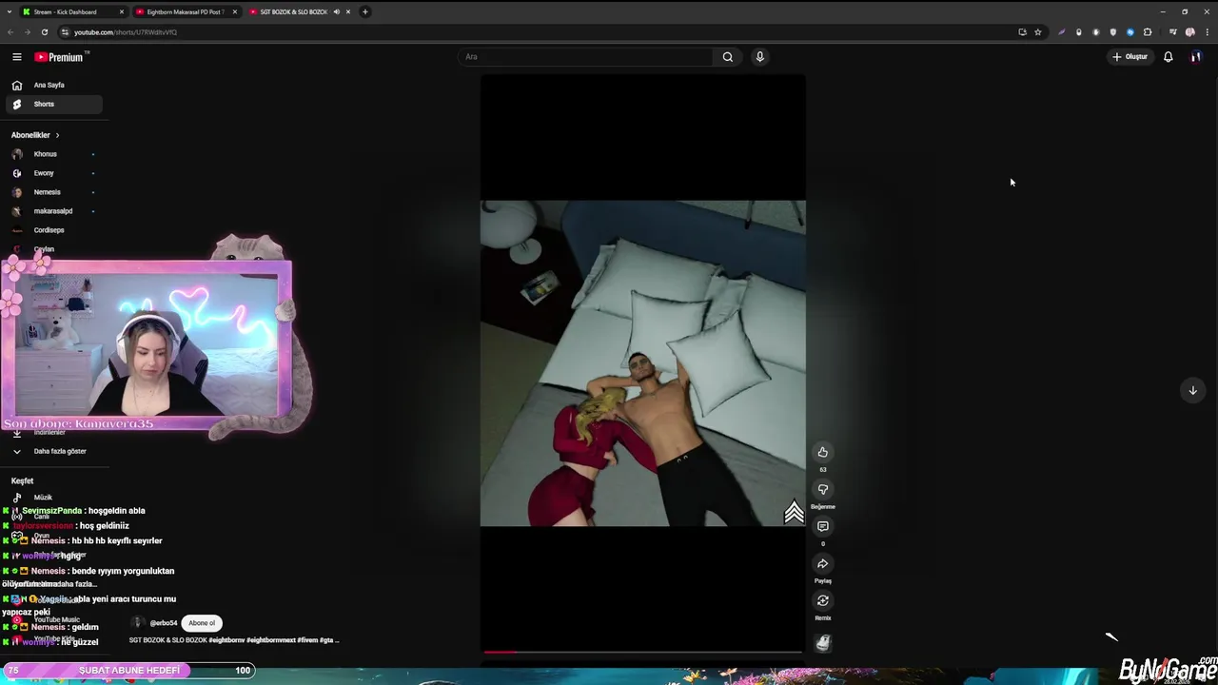
Task: Select Shorts in the sidebar
Action: 53,105
